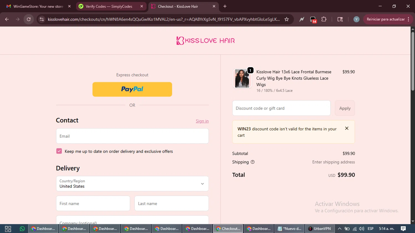Focus the Email input field
This screenshot has height=233, width=415.
pos(132,136)
